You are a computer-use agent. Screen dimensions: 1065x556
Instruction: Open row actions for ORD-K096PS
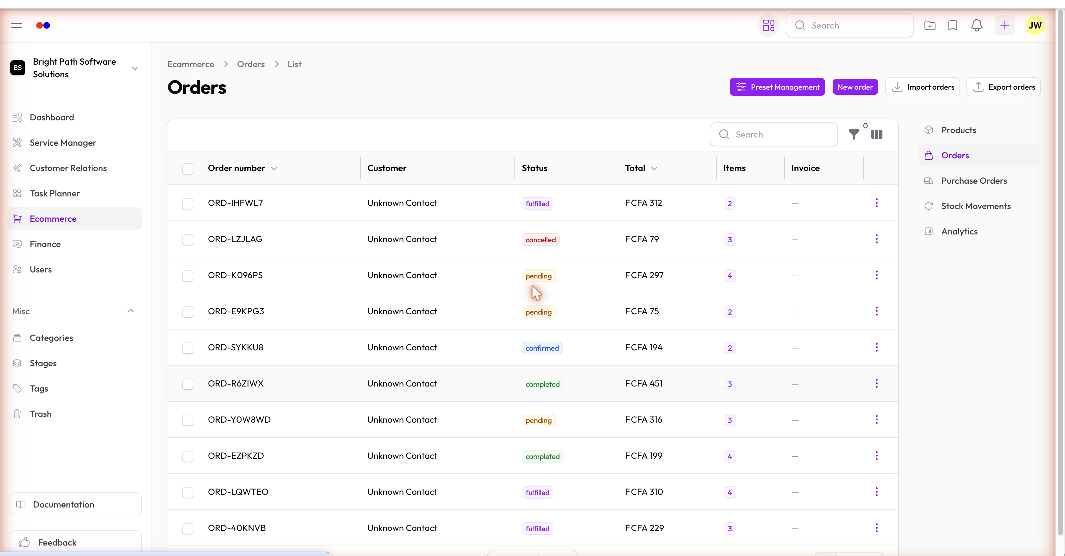876,275
